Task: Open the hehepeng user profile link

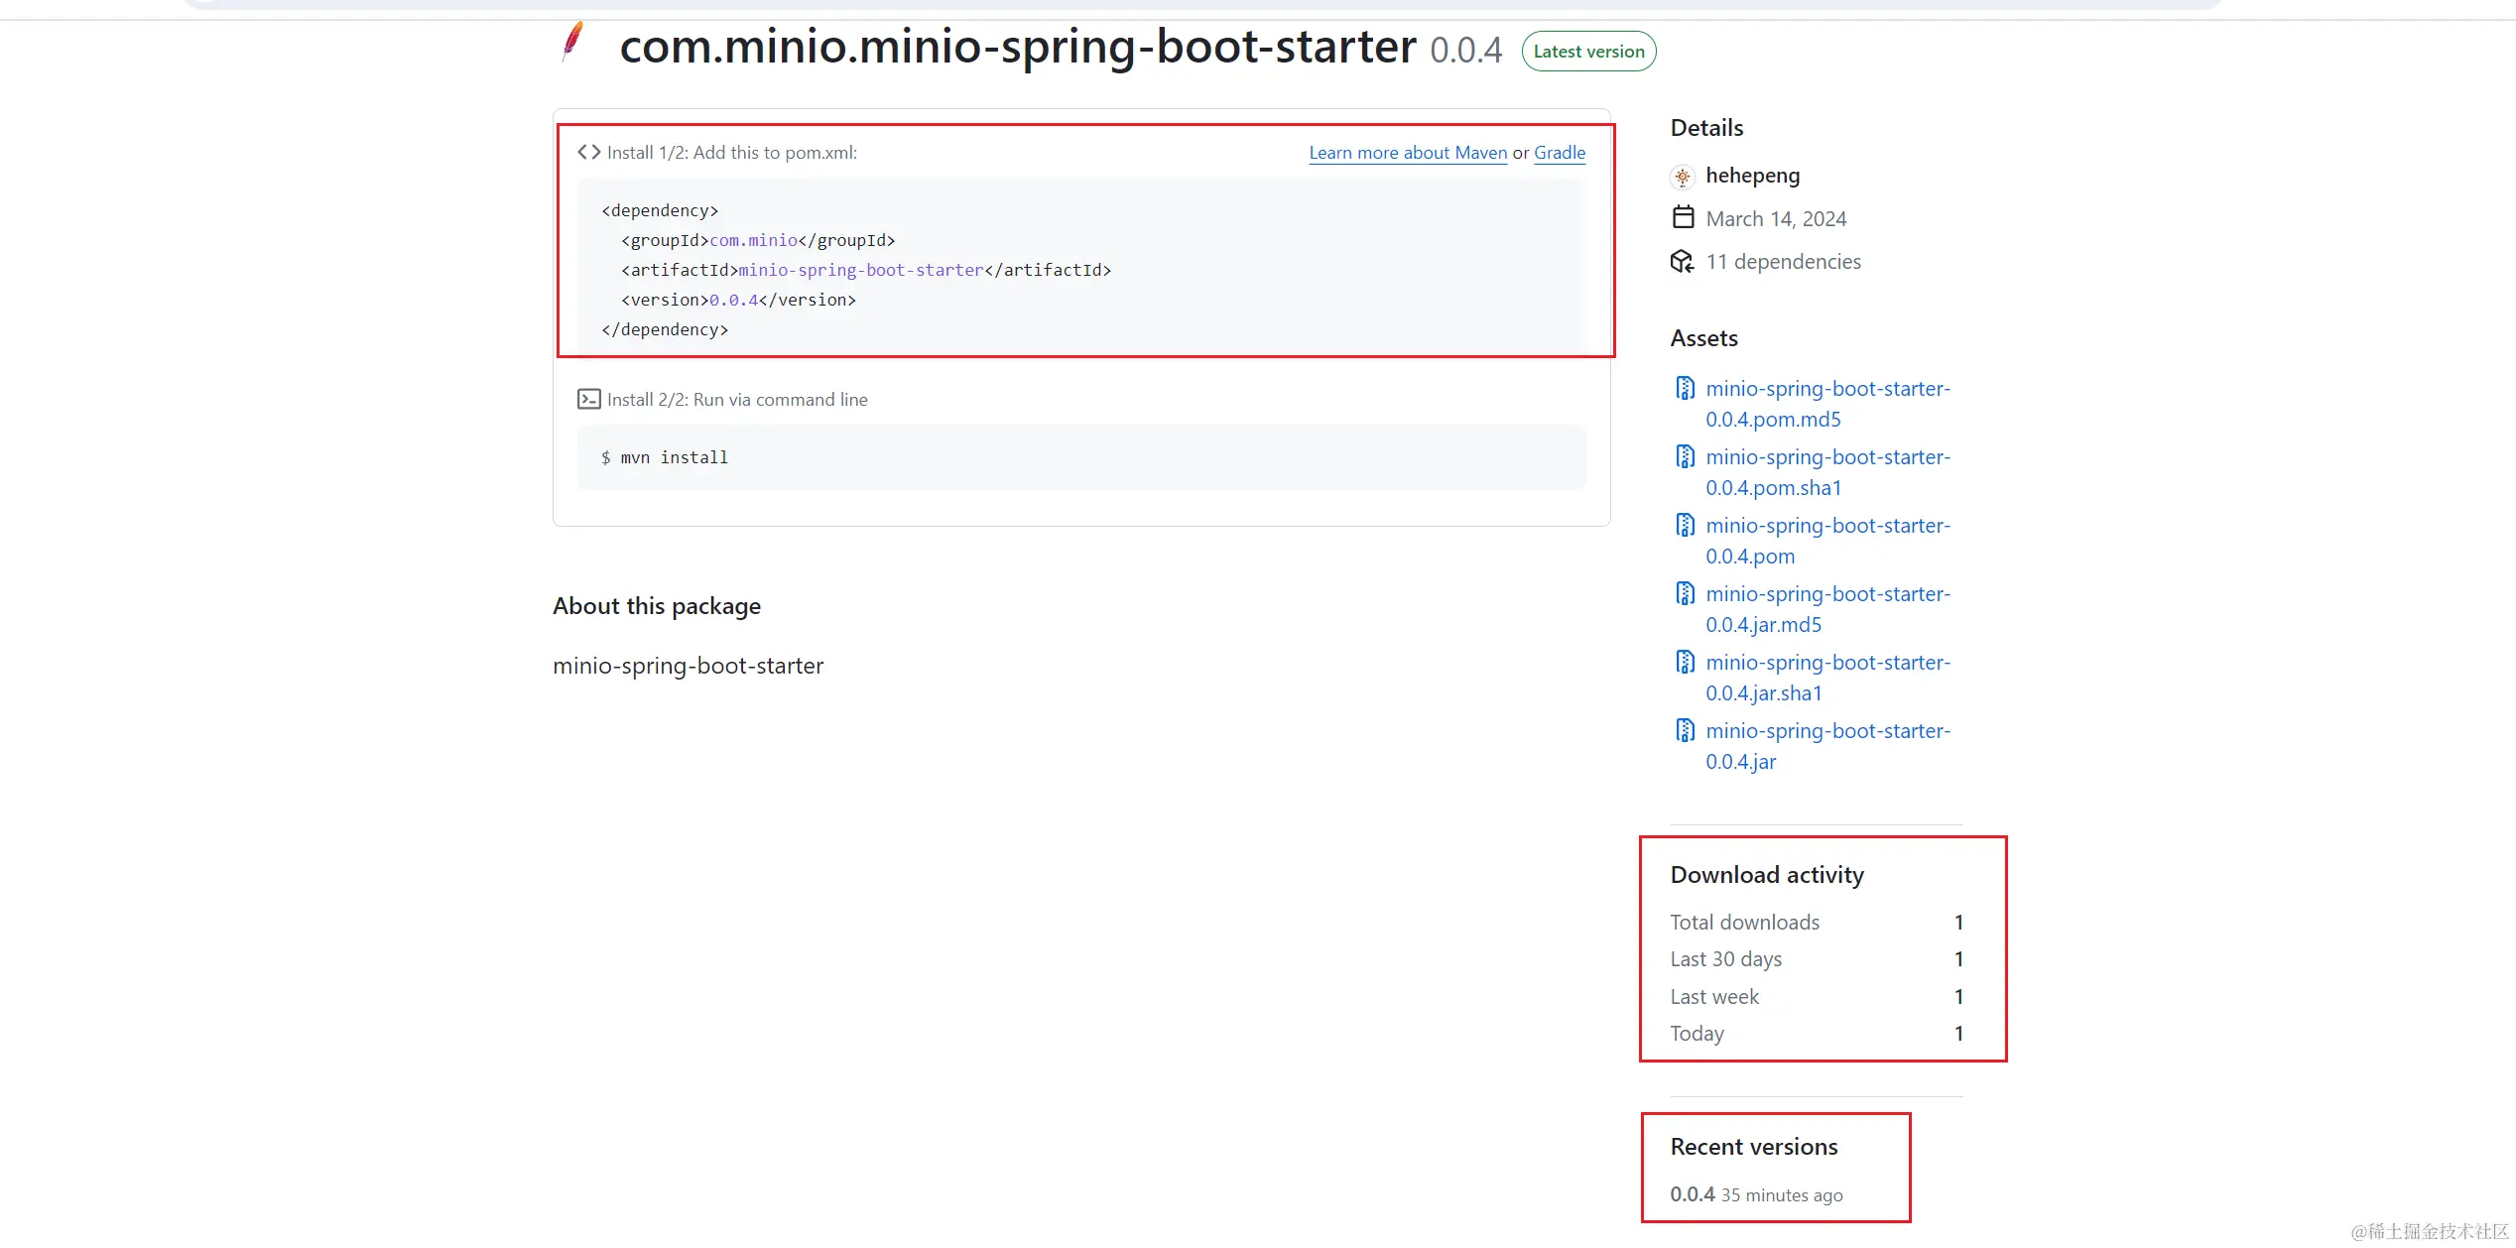Action: click(1752, 176)
